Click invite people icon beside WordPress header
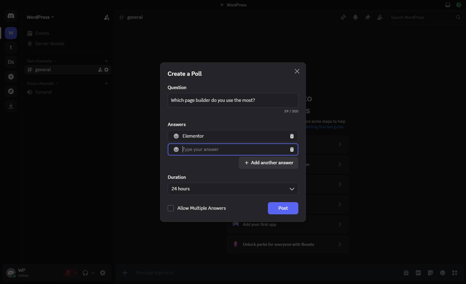The image size is (466, 284). [x=107, y=17]
